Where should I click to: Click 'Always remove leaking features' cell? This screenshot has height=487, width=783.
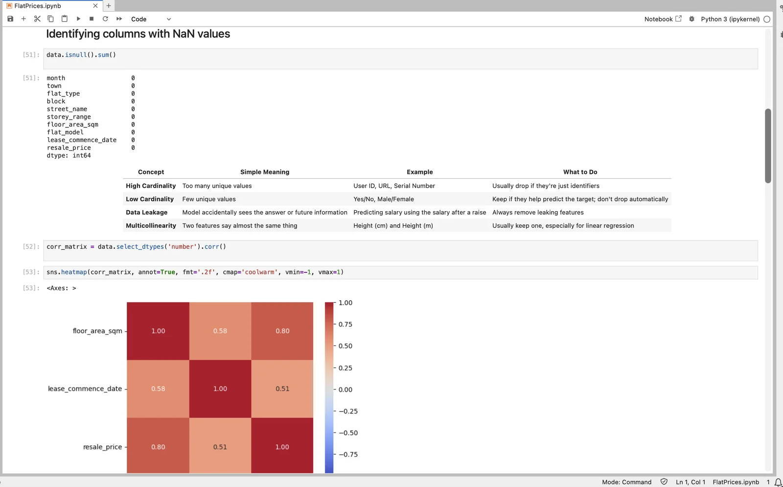(x=538, y=212)
